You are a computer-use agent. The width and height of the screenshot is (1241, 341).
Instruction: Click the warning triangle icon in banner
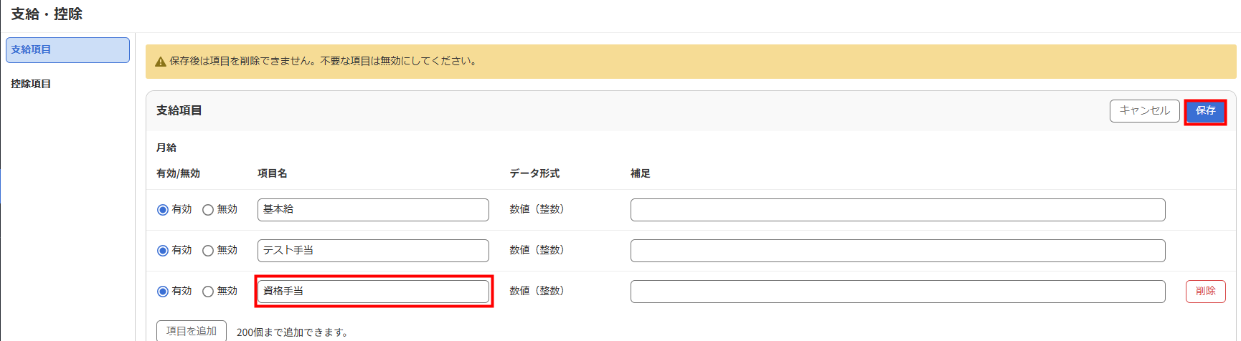161,62
